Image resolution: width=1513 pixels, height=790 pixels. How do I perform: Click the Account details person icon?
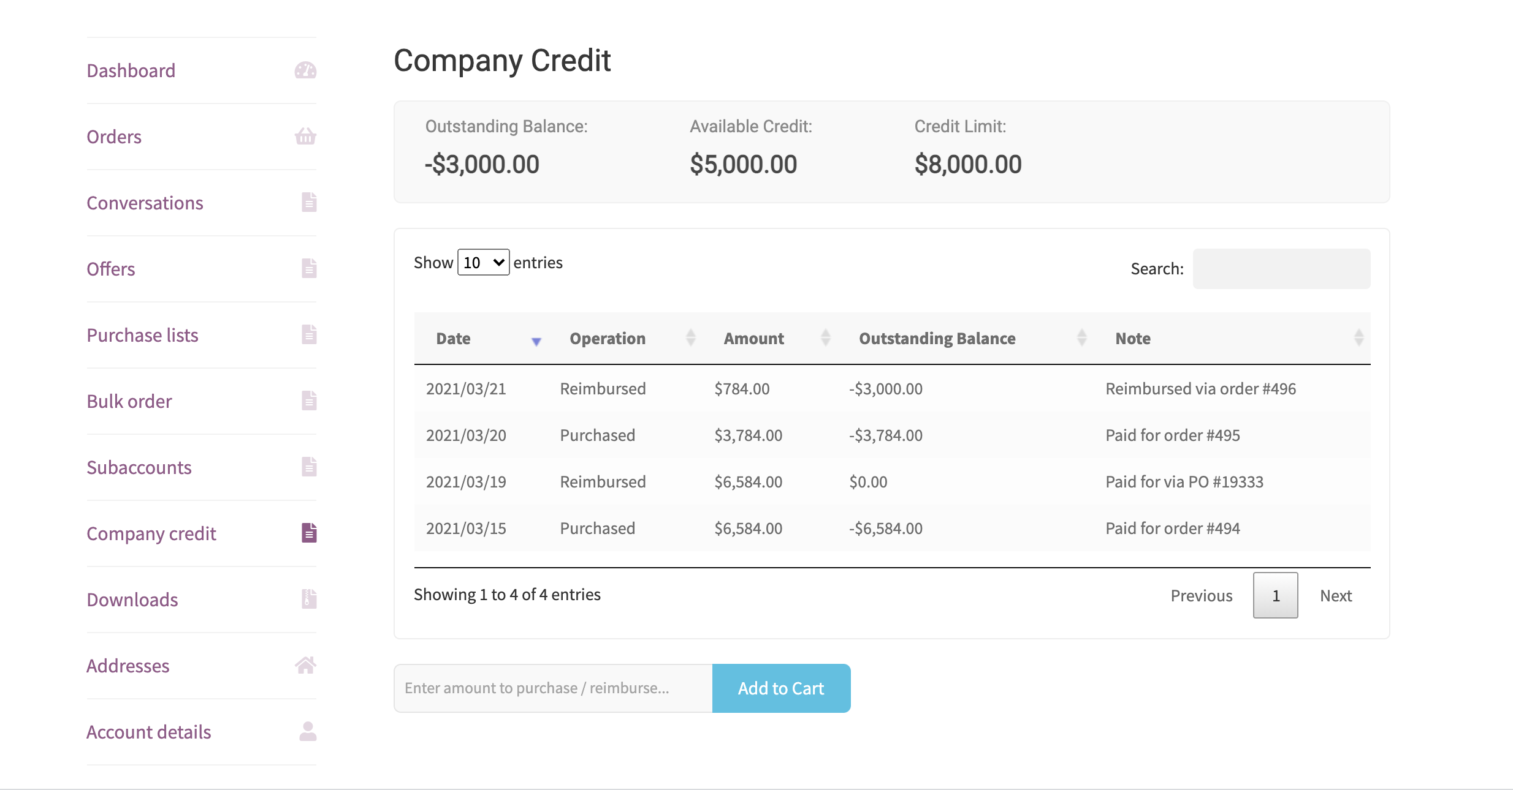(x=308, y=731)
